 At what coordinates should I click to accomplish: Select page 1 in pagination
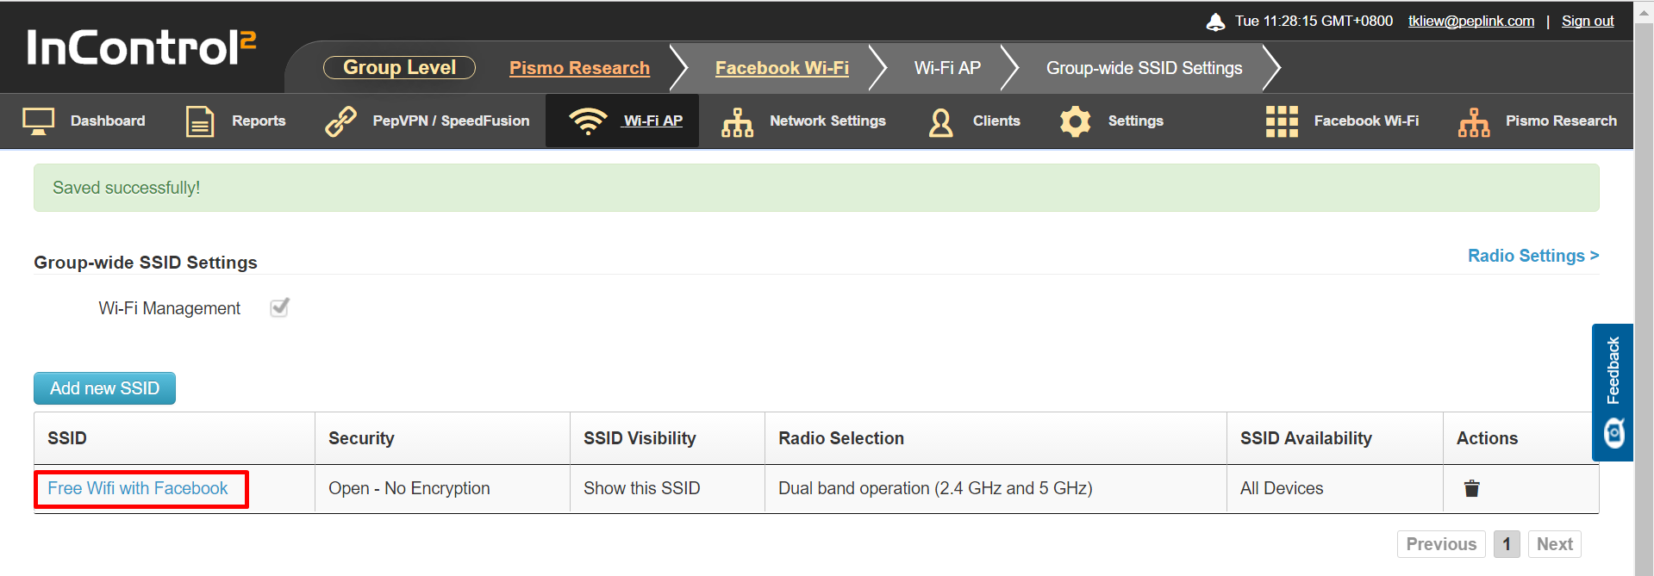click(1507, 544)
